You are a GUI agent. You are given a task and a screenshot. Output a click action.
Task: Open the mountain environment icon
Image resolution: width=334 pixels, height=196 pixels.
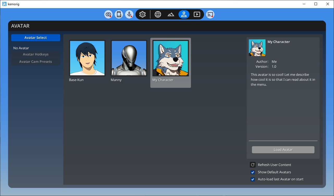coord(171,14)
